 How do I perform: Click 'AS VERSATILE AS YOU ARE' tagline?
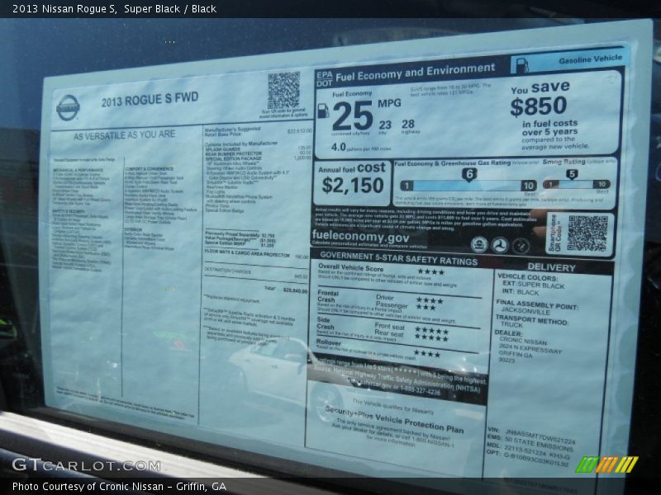[x=125, y=134]
